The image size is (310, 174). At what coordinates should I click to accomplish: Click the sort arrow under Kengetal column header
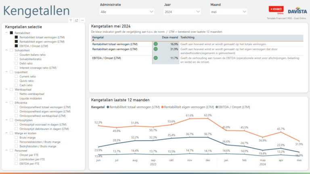pos(93,40)
